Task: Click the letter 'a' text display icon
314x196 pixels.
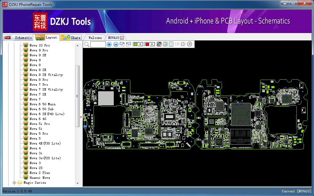Action: click(x=165, y=44)
